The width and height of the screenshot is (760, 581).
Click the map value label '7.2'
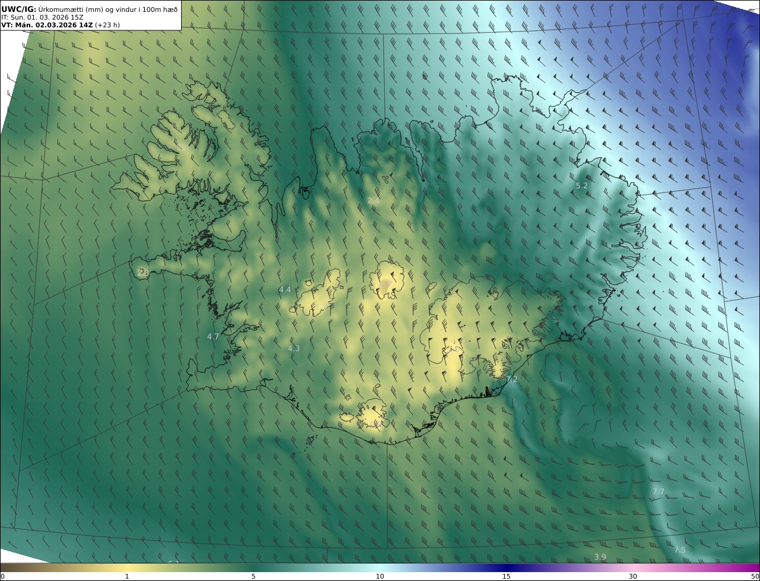tap(512, 380)
